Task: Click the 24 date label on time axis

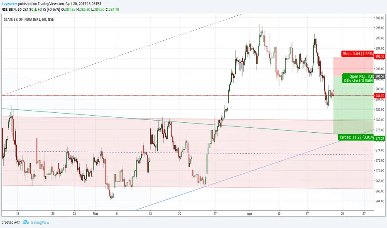Action: point(343,213)
